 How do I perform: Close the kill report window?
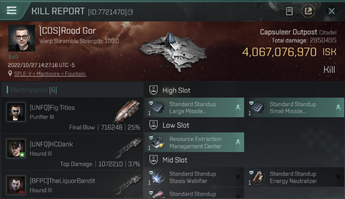(331, 11)
